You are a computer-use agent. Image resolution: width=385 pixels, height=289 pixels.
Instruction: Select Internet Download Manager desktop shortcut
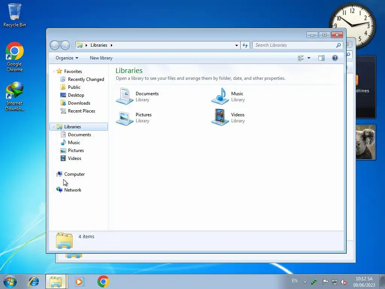[15, 96]
